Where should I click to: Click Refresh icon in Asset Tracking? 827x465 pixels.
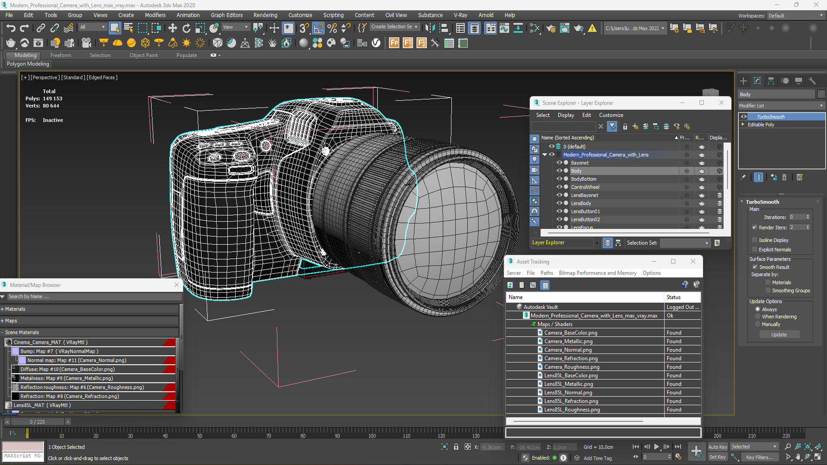point(510,285)
